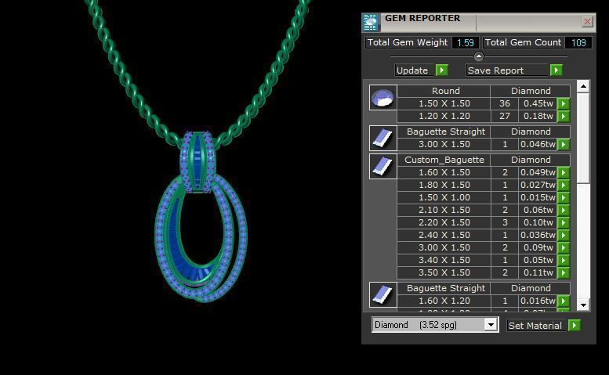609x375 pixels.
Task: Click green arrow for 2.20 X 1.50 row
Action: [x=564, y=222]
